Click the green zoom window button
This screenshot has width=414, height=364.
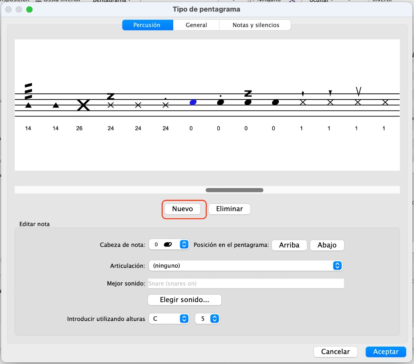tap(29, 10)
